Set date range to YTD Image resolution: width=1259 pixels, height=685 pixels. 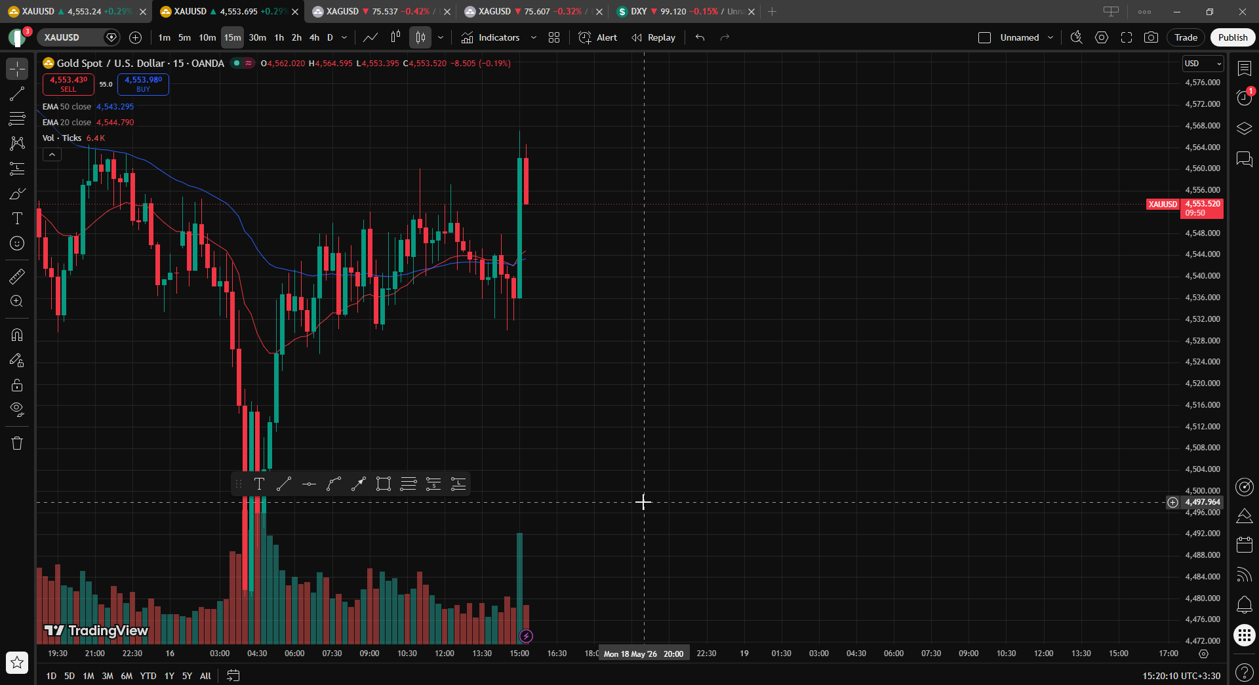pos(148,676)
